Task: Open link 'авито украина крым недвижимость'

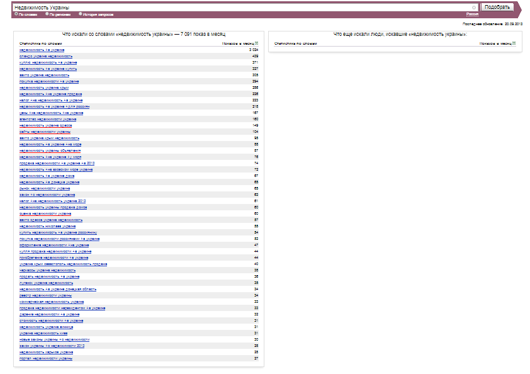Action: [49, 139]
